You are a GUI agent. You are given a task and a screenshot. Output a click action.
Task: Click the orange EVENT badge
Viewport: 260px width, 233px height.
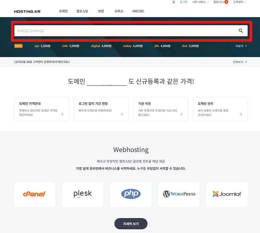tap(18, 46)
